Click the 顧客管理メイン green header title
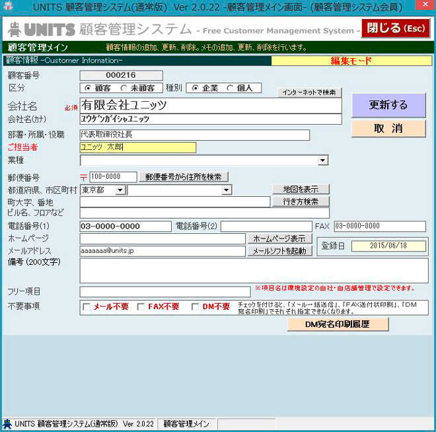 [38, 48]
